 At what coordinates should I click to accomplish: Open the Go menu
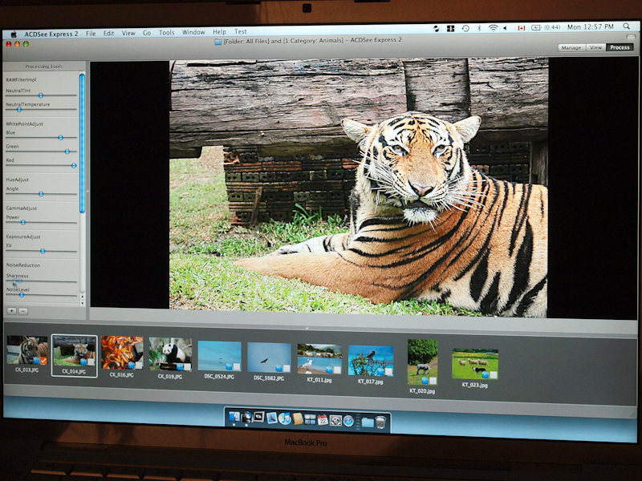pyautogui.click(x=147, y=33)
